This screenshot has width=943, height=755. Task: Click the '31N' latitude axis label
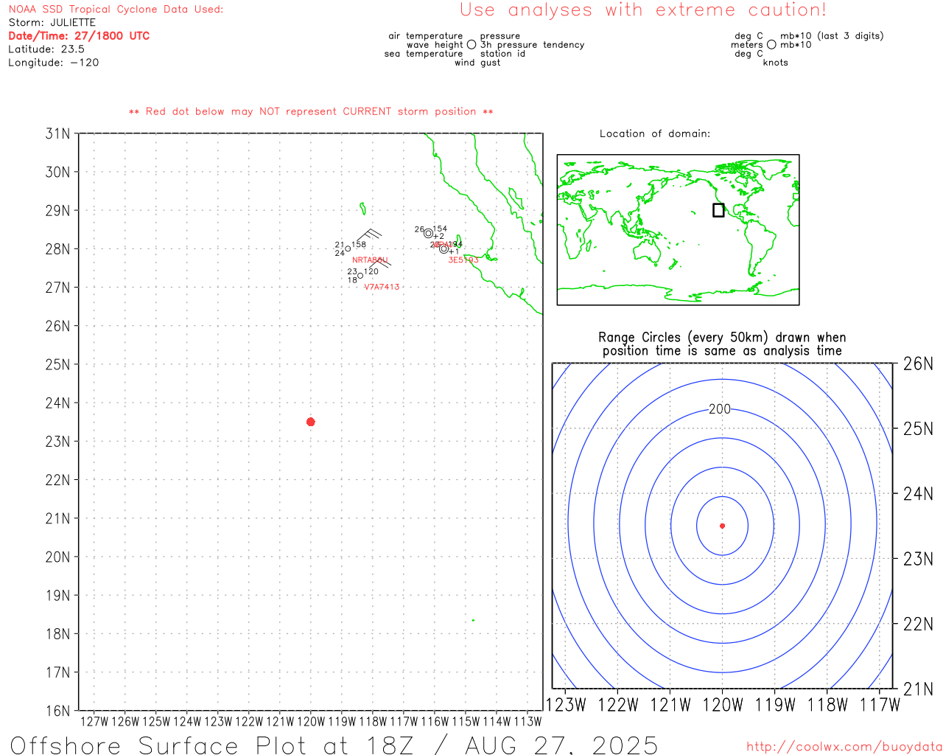(57, 133)
